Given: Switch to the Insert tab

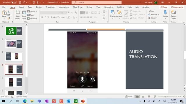Looking at the screenshot, I should (x=21, y=7).
